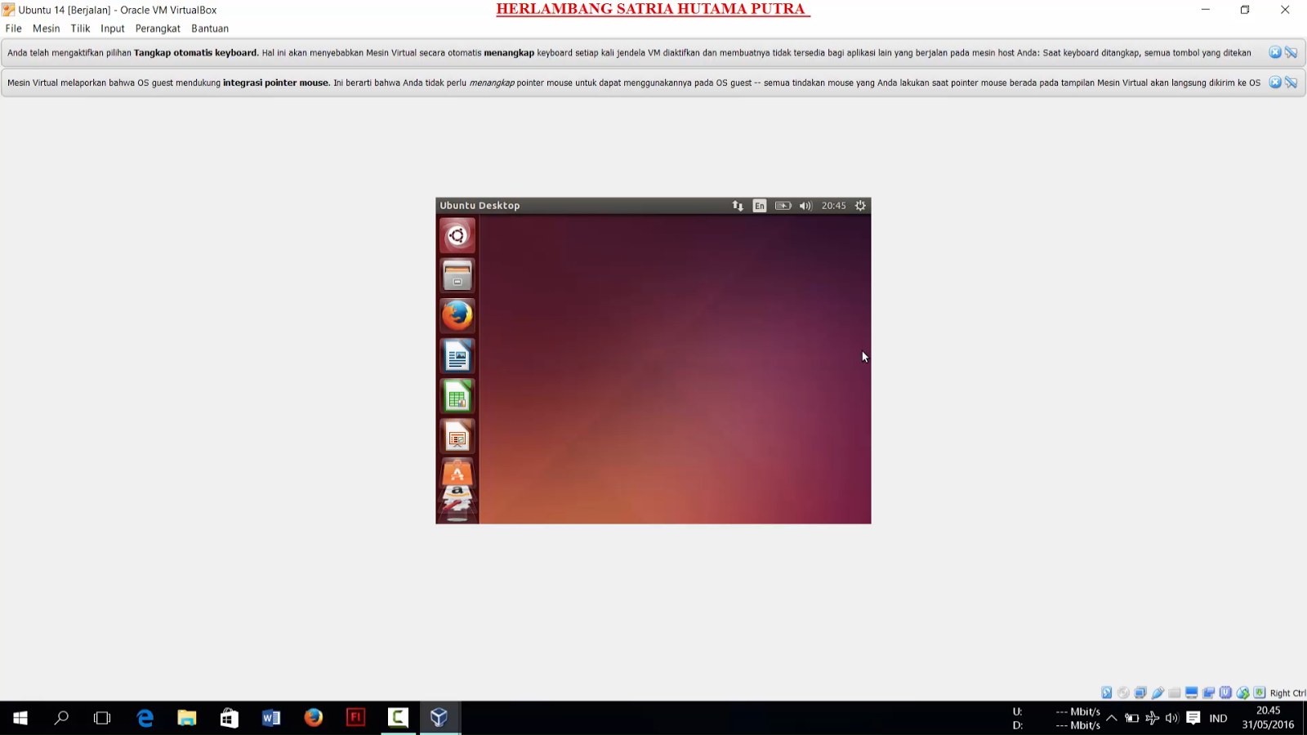Open the Input menu
Image resolution: width=1307 pixels, height=735 pixels.
113,29
